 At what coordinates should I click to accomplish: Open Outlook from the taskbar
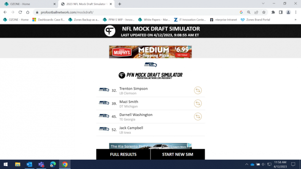point(29,164)
